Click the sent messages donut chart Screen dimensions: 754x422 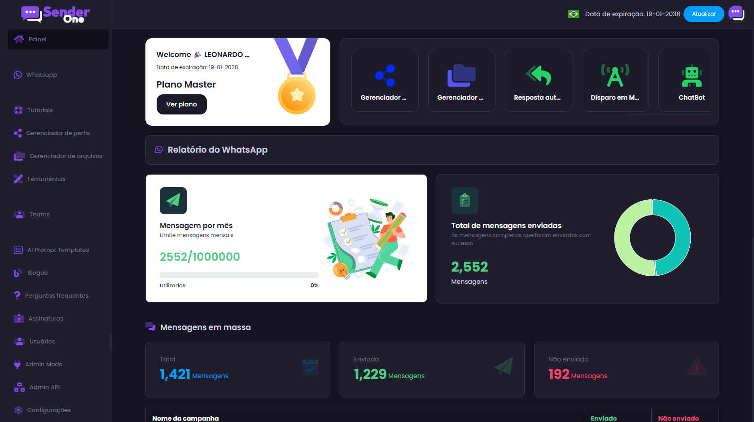pos(652,237)
